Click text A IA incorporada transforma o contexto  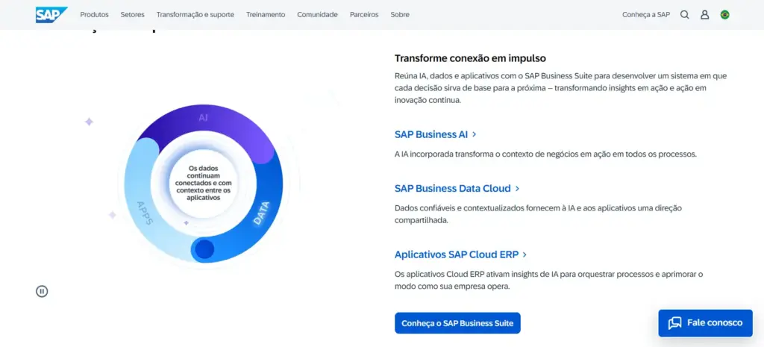coord(545,154)
